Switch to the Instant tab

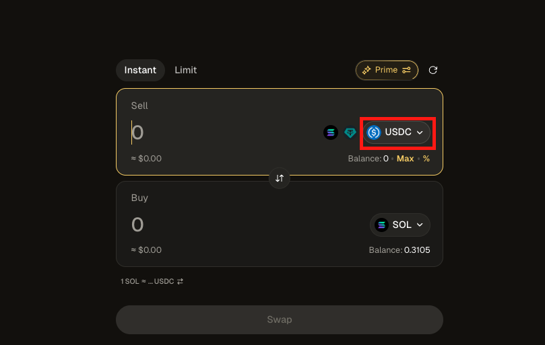click(x=140, y=70)
